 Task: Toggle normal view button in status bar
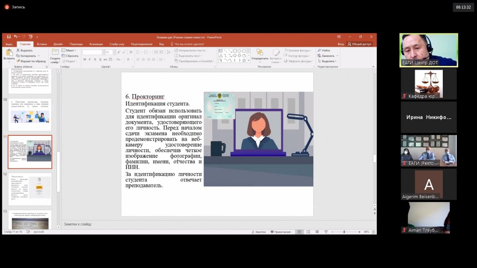click(299, 232)
